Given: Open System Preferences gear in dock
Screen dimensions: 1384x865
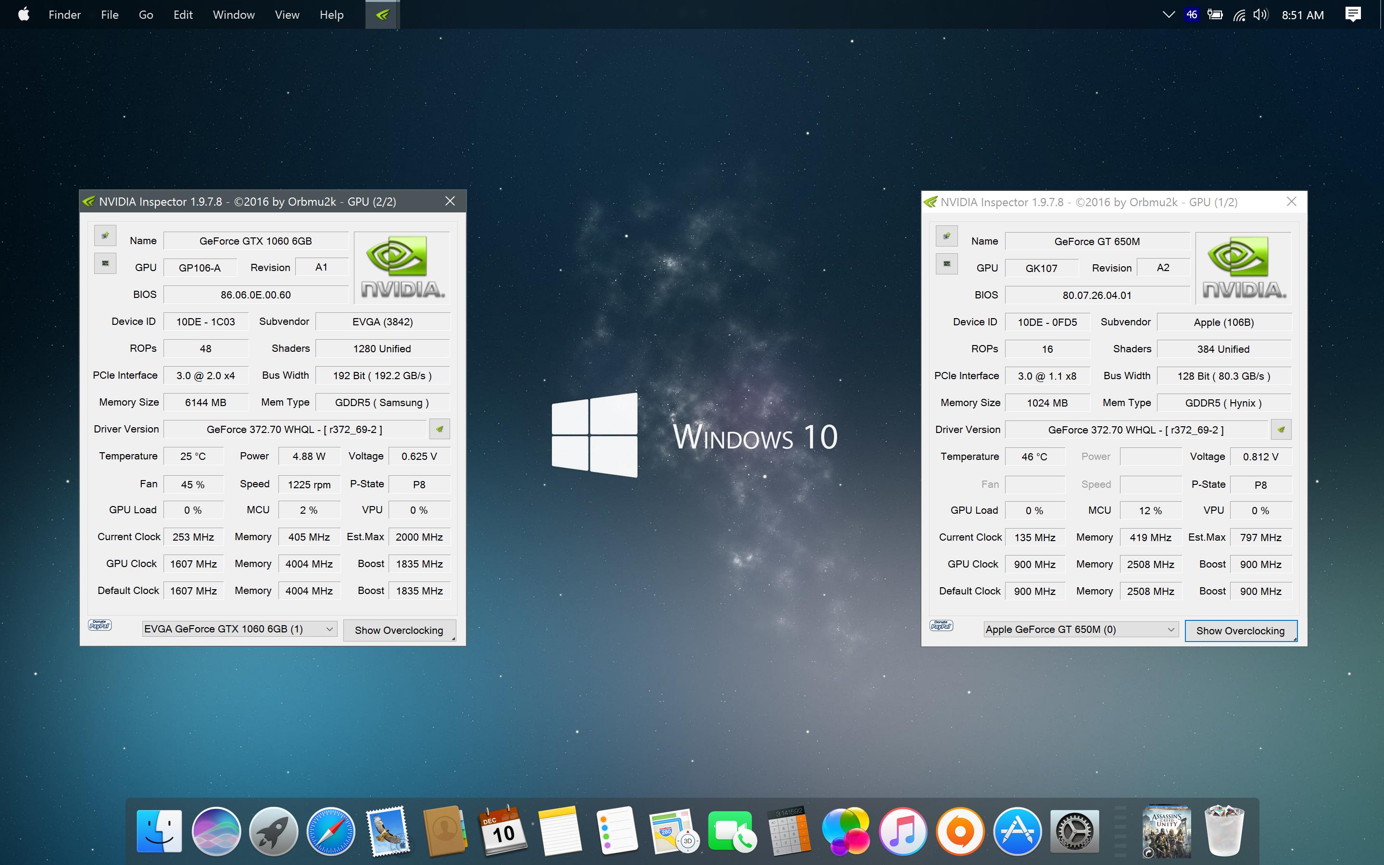Looking at the screenshot, I should pyautogui.click(x=1074, y=831).
